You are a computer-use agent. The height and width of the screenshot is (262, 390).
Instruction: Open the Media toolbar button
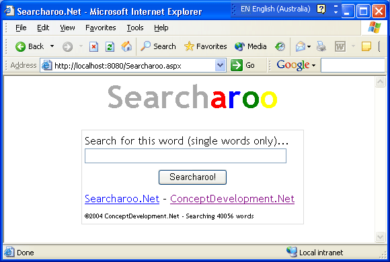(x=250, y=46)
